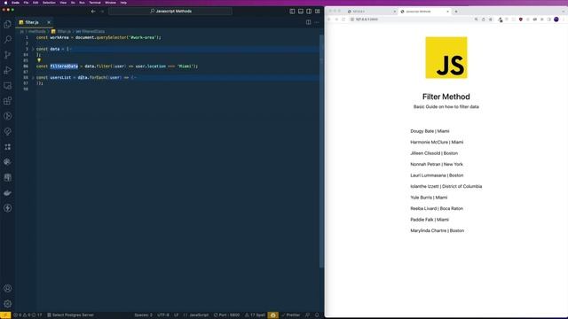Open the View menu in the menu bar
This screenshot has width=568, height=319.
[x=63, y=3]
